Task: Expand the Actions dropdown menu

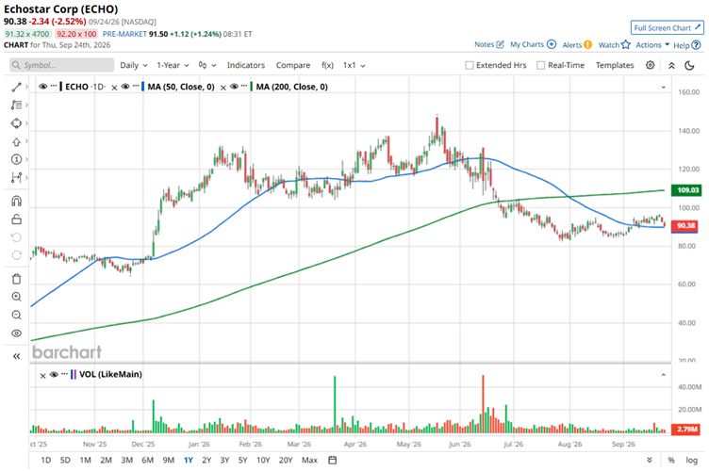Action: (652, 44)
